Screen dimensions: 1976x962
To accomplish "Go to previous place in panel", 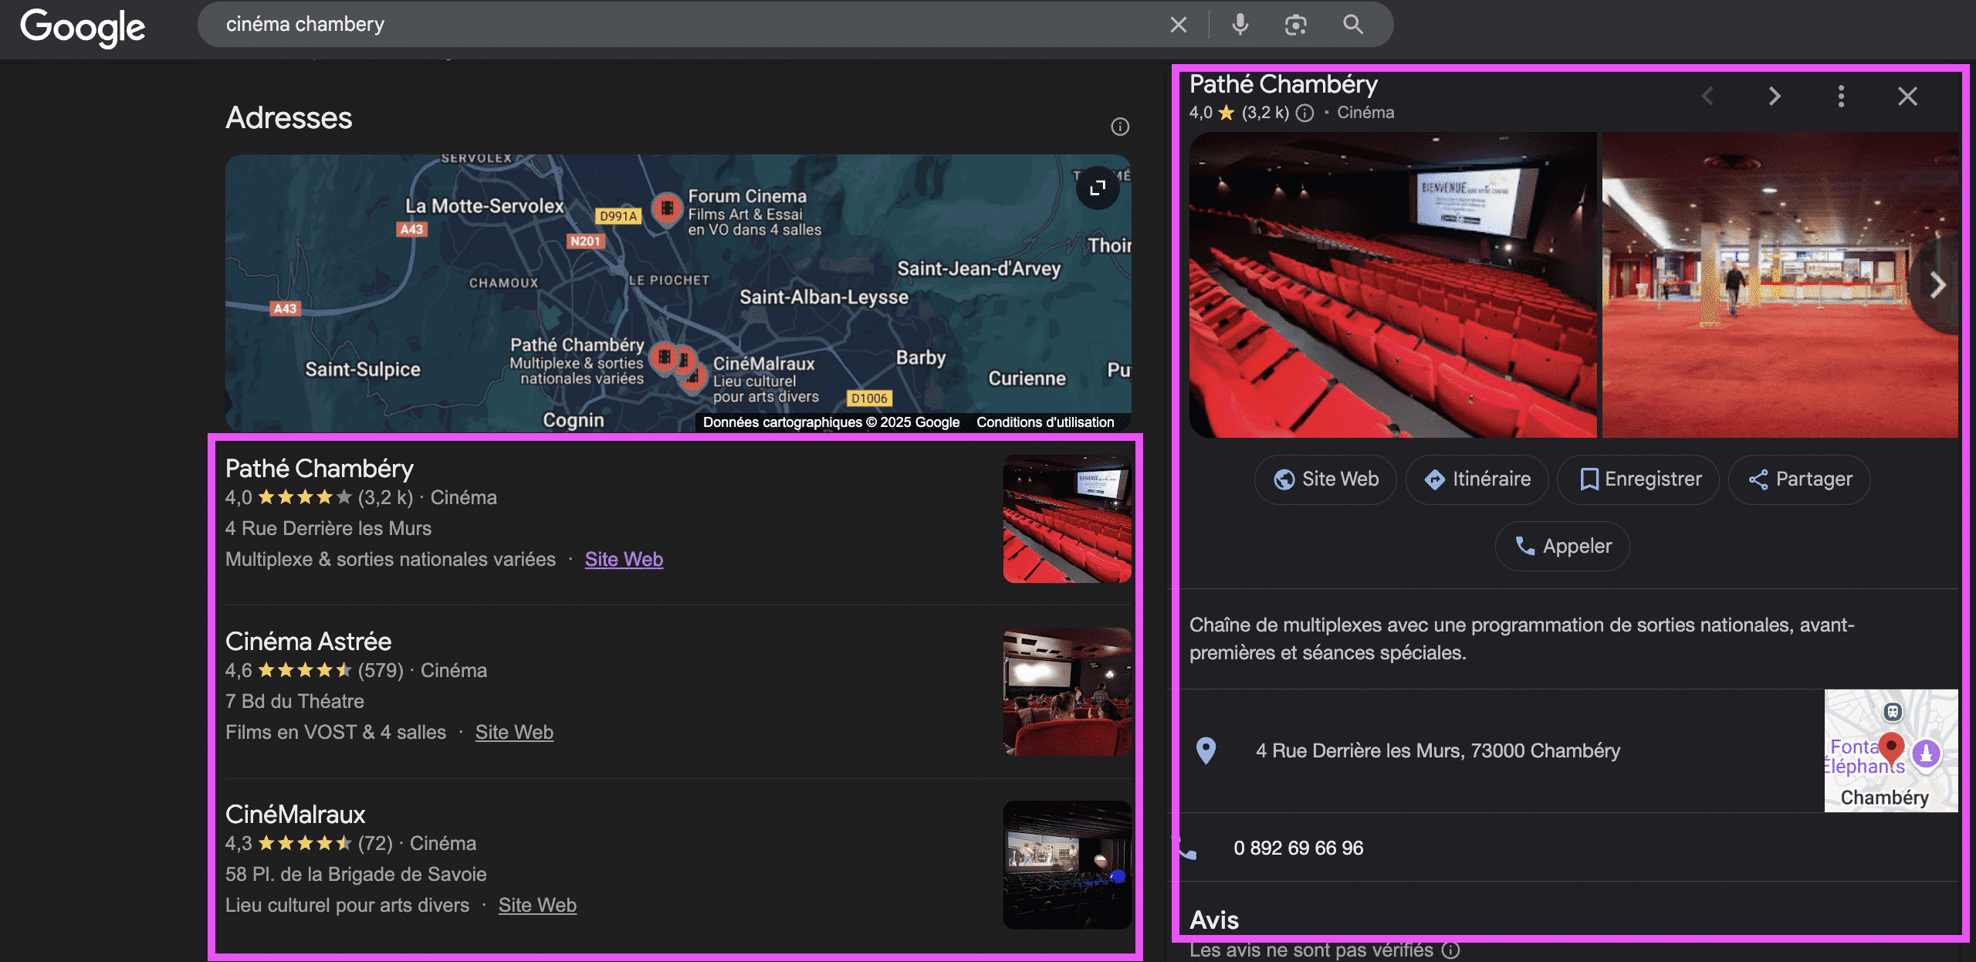I will [x=1707, y=97].
